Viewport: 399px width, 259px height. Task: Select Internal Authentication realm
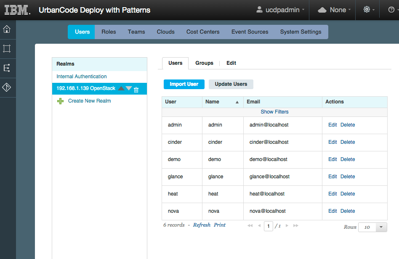pos(81,77)
